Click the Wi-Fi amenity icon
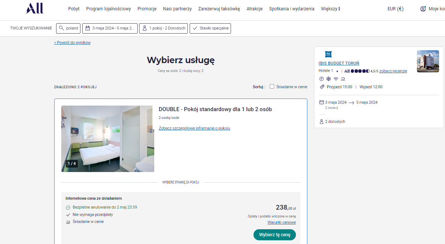Image resolution: width=445 pixels, height=244 pixels. [336, 79]
